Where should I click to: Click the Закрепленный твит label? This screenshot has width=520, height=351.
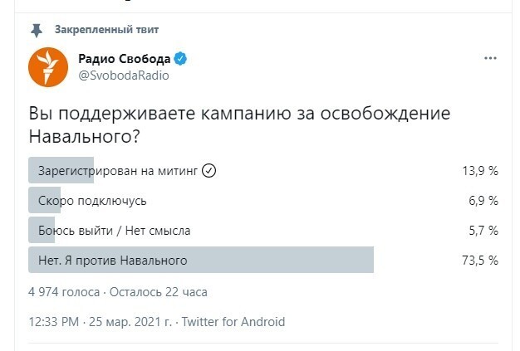107,30
